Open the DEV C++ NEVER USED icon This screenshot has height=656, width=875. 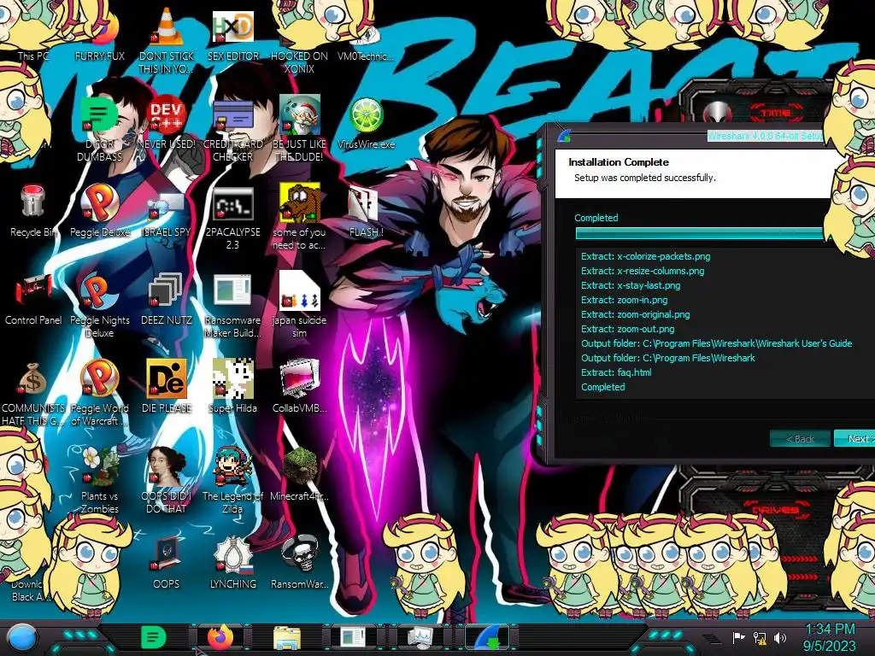[167, 123]
